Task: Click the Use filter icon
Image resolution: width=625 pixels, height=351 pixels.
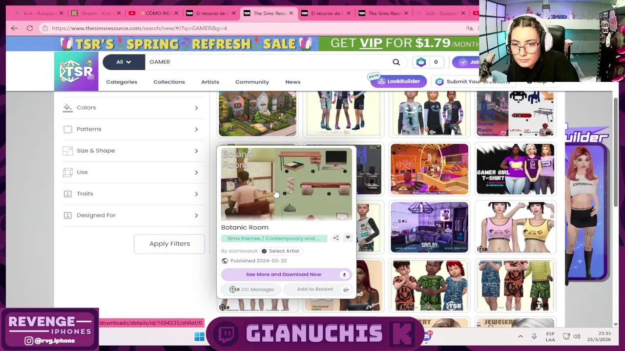Action: [67, 172]
